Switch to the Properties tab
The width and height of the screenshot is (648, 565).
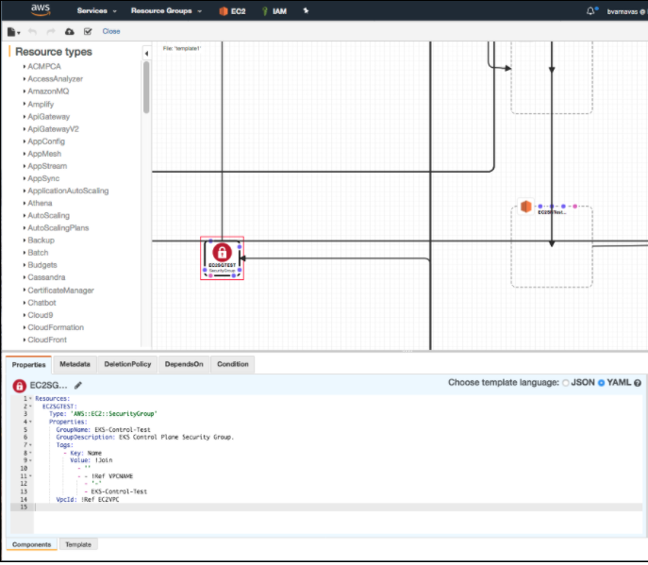(x=29, y=365)
